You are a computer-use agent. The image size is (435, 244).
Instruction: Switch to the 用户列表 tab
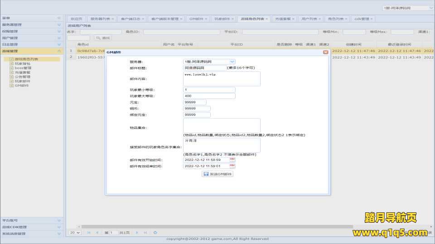pyautogui.click(x=309, y=19)
